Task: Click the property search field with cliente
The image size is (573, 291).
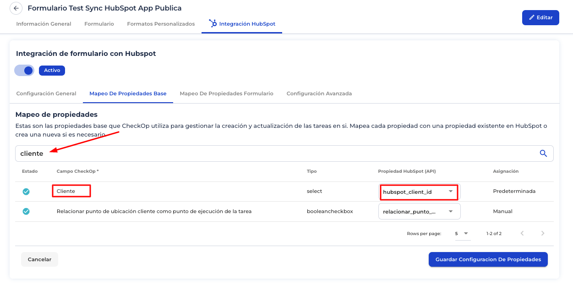Action: [x=275, y=154]
